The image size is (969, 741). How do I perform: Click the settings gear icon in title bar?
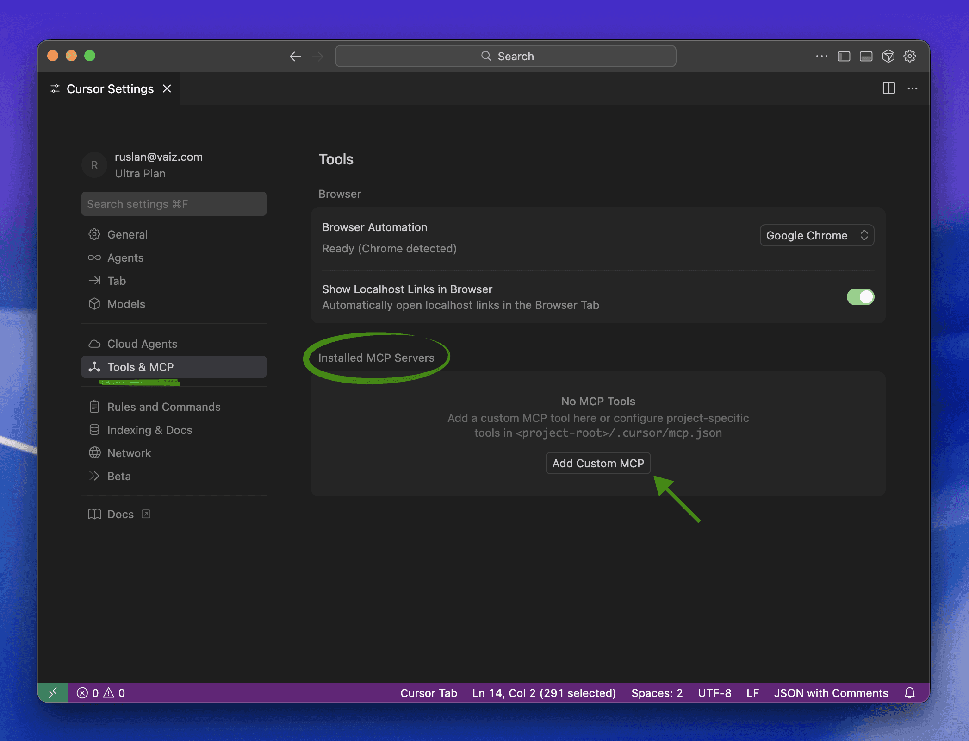click(x=910, y=56)
